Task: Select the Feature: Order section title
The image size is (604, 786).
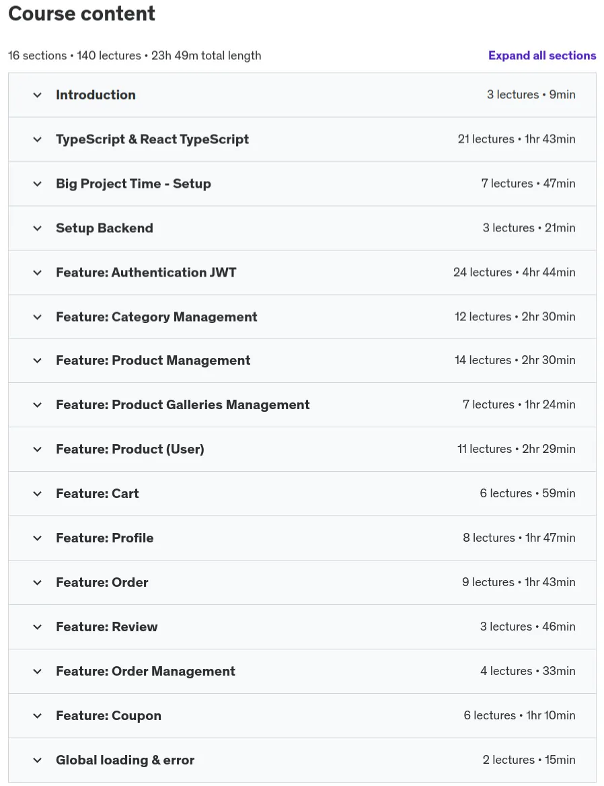Action: point(102,583)
